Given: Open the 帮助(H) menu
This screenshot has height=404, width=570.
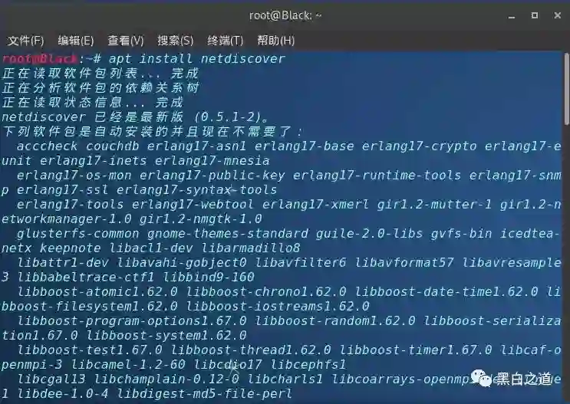Looking at the screenshot, I should [x=276, y=41].
